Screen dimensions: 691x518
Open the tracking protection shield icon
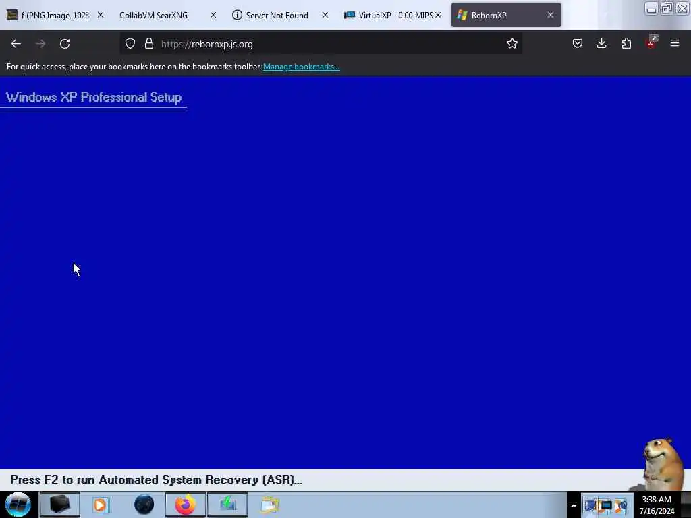(x=130, y=44)
